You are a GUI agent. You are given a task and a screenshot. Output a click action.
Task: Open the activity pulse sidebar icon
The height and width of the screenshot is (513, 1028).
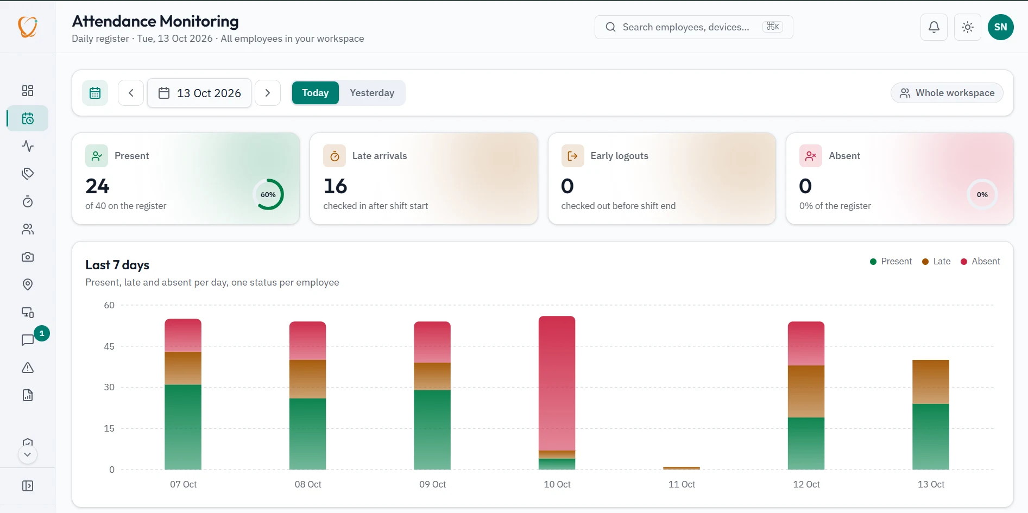tap(28, 146)
